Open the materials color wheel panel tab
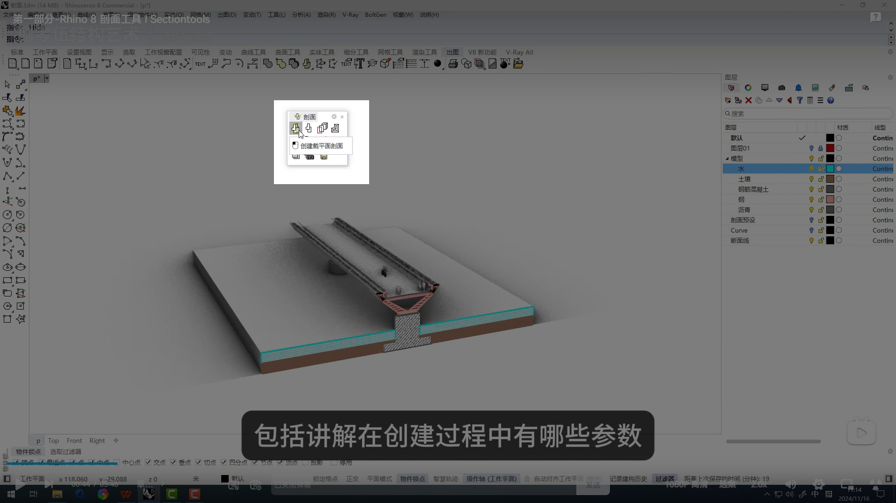The image size is (896, 503). [748, 88]
